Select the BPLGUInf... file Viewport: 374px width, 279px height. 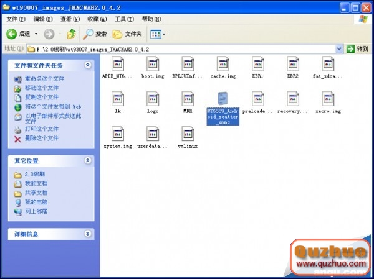pyautogui.click(x=188, y=68)
